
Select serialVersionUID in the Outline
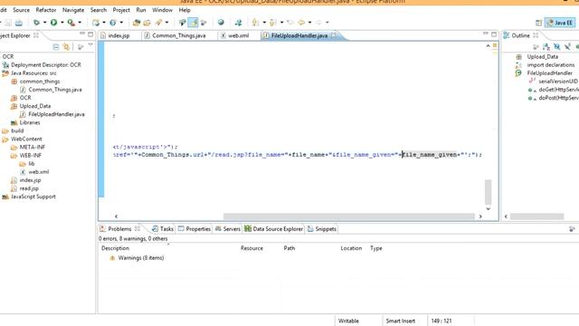[557, 81]
